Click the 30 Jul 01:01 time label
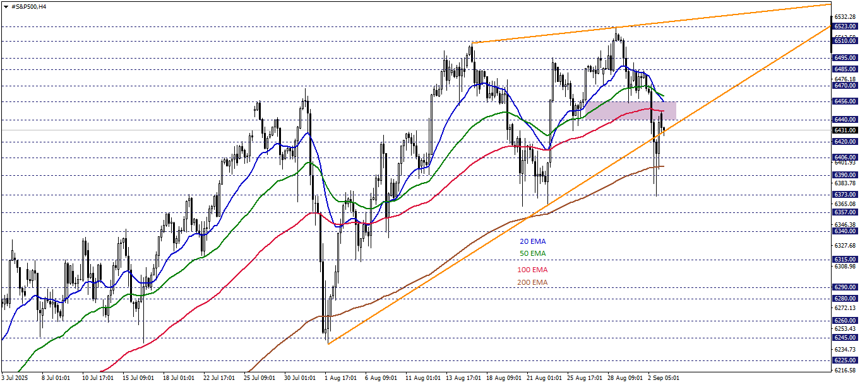The height and width of the screenshot is (385, 860). tap(299, 378)
